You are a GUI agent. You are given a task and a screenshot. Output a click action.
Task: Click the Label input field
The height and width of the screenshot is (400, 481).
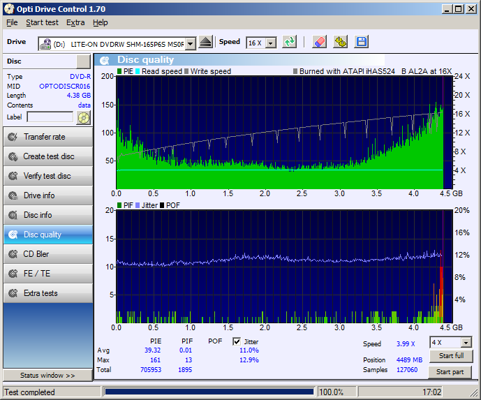point(50,117)
